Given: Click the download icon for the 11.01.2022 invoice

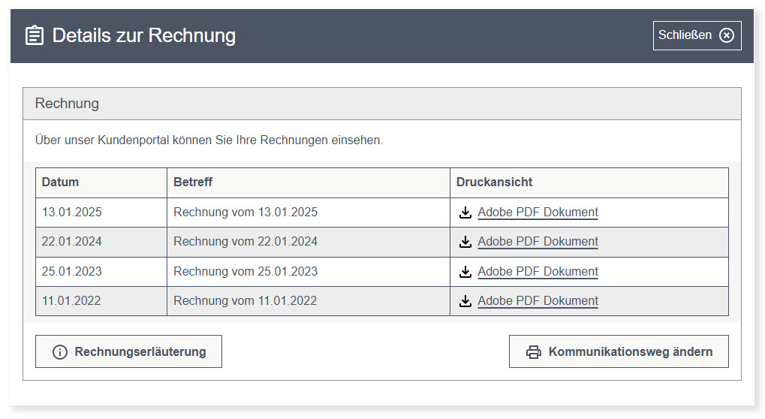Looking at the screenshot, I should point(465,301).
